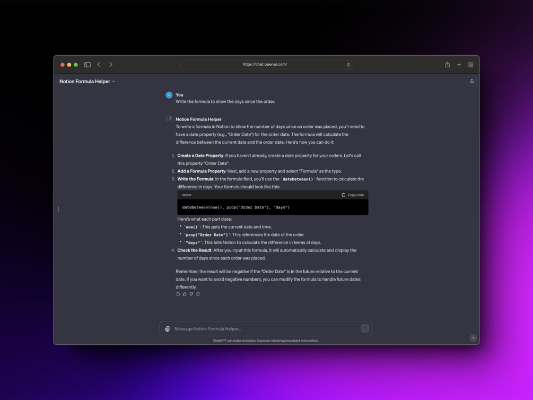Click the prop("Order Date") bullet text
533x400 pixels.
tap(244, 234)
